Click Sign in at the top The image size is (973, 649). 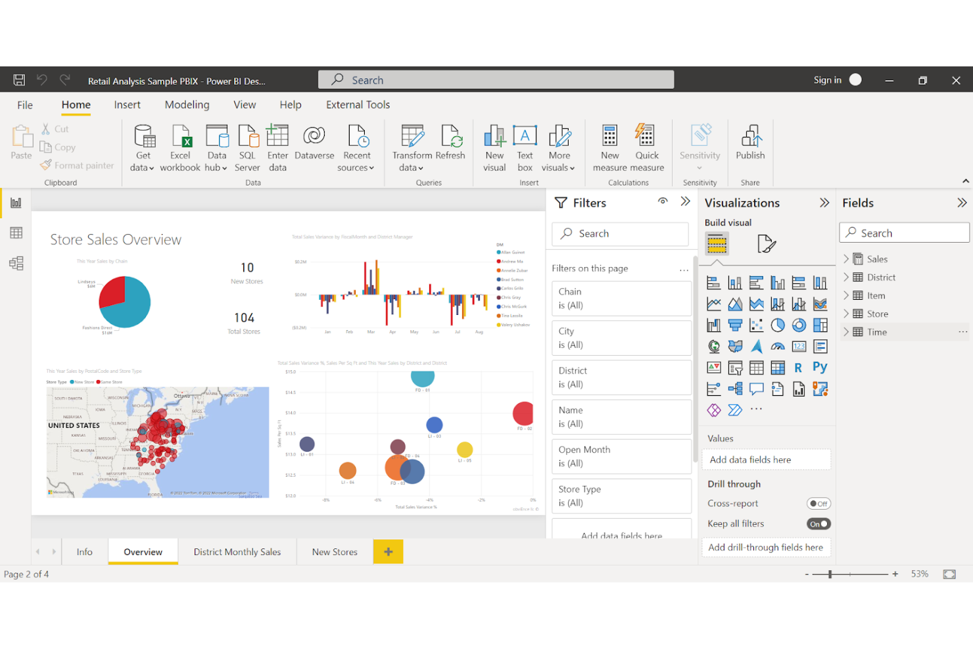(x=827, y=80)
